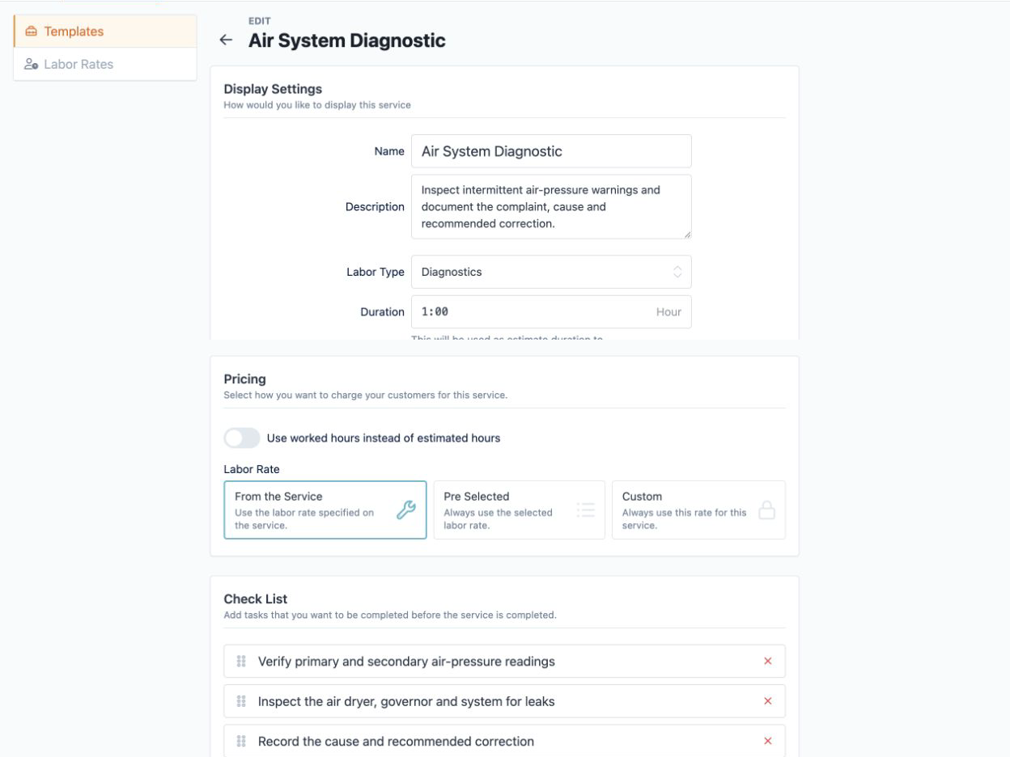This screenshot has height=757, width=1010.
Task: Select the Custom labor rate option
Action: pyautogui.click(x=698, y=510)
